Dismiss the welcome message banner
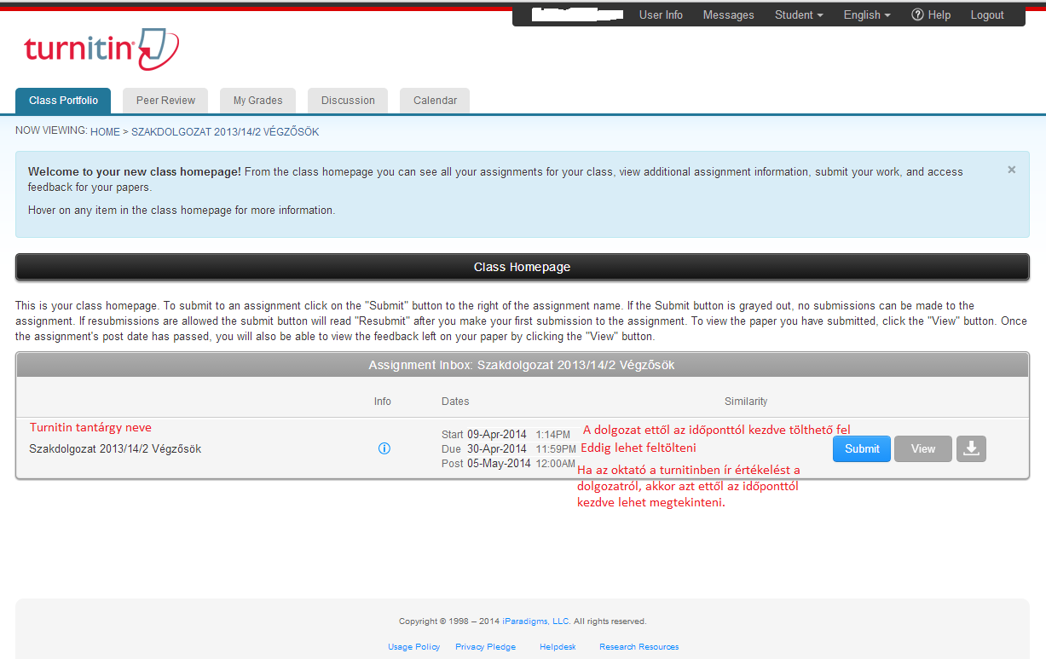 1011,170
